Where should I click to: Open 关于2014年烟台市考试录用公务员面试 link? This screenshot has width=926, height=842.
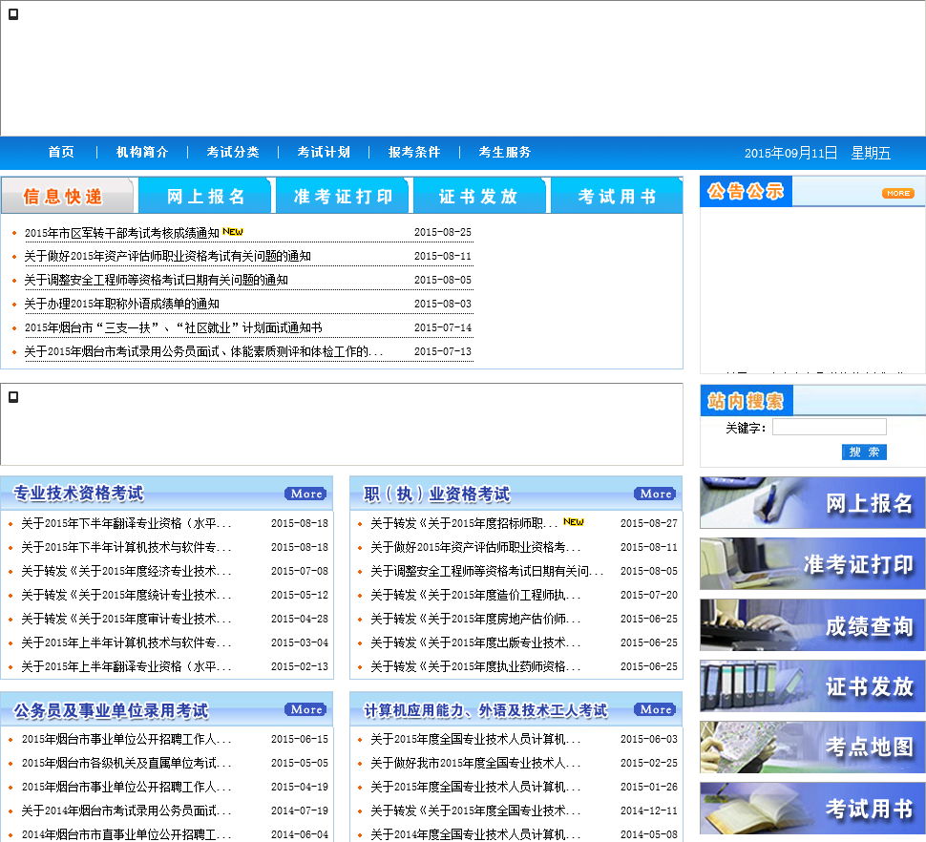(126, 810)
